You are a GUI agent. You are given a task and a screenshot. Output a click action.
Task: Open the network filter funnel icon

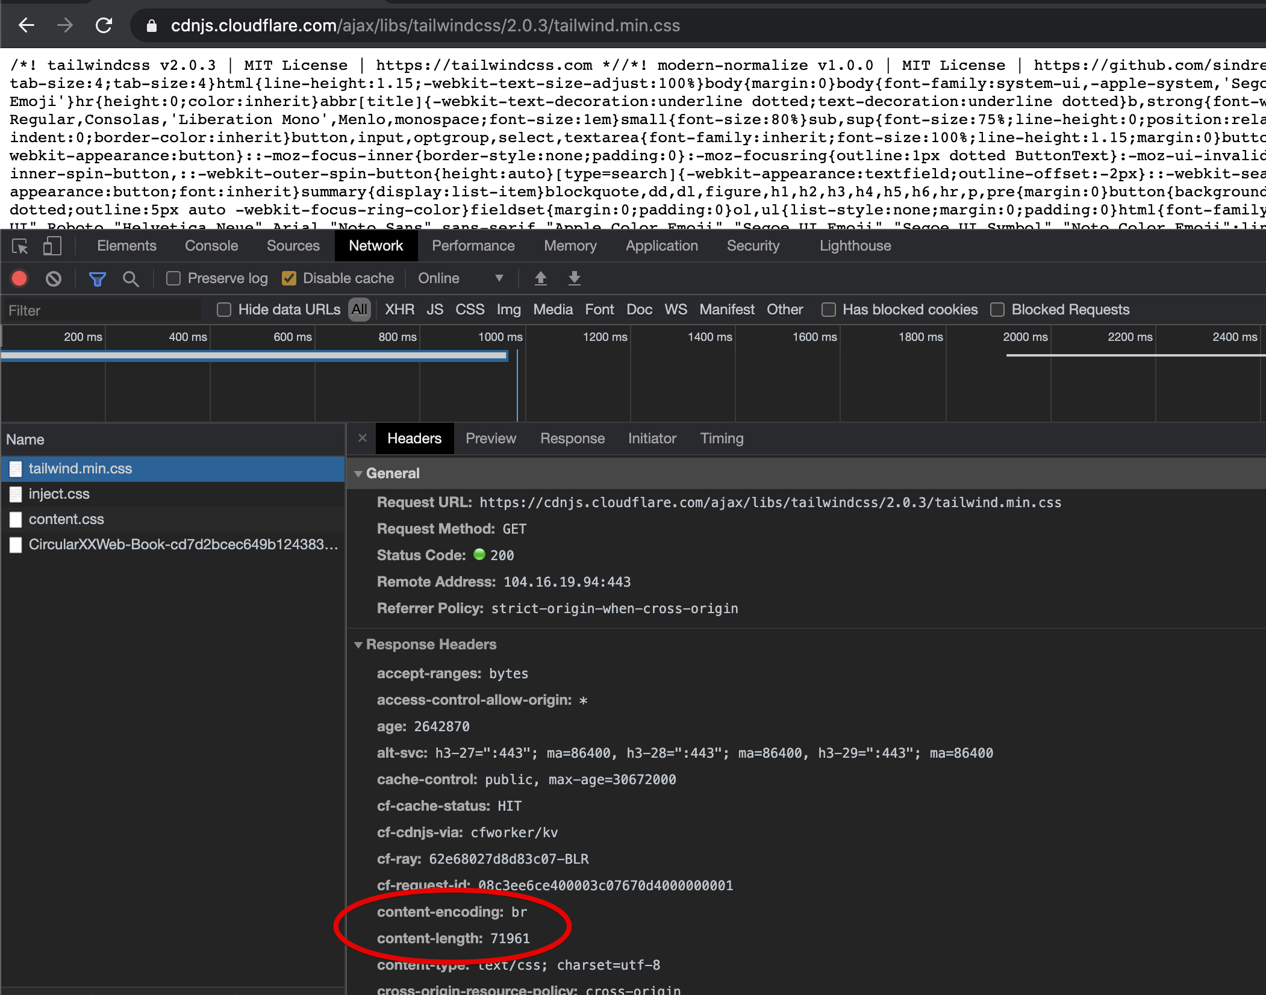[x=96, y=278]
